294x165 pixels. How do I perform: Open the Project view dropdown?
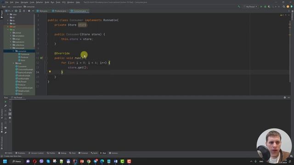9,11
